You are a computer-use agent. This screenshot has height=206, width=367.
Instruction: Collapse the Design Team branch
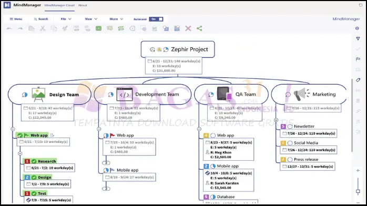(13, 129)
